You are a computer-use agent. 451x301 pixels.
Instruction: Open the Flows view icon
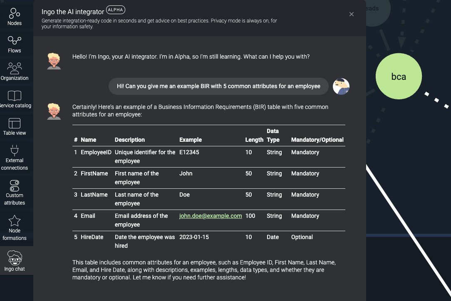tap(15, 41)
